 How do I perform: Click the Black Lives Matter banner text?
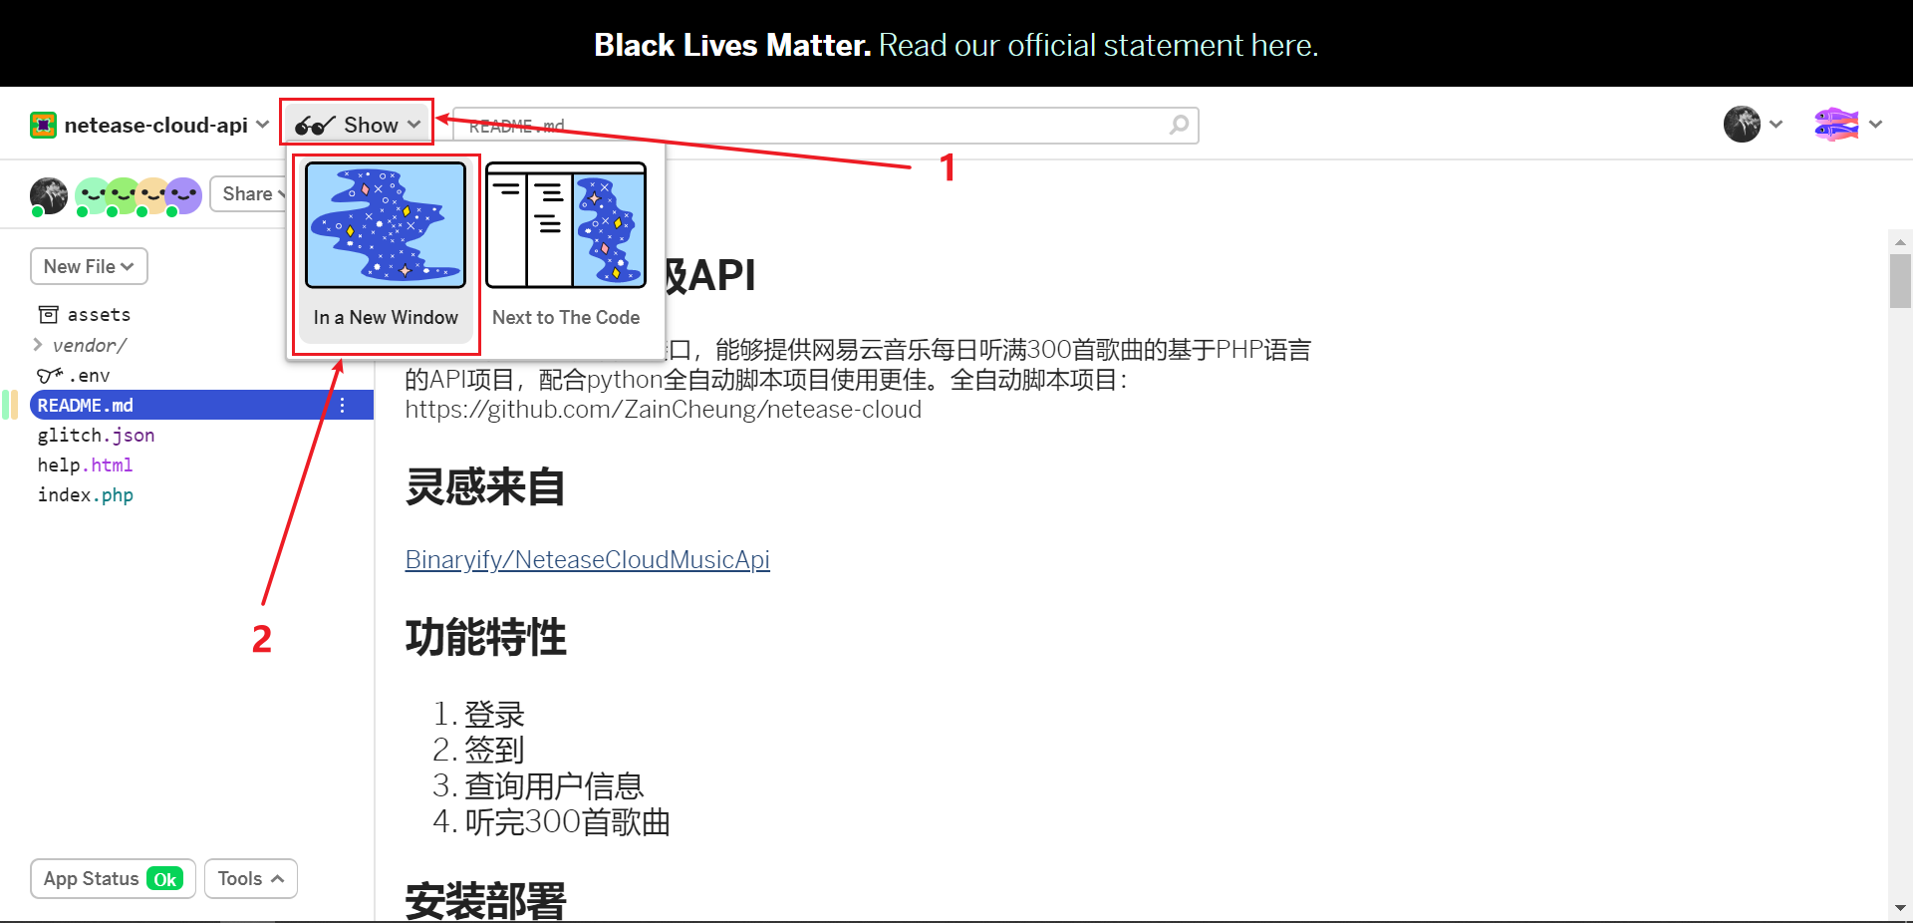(732, 45)
